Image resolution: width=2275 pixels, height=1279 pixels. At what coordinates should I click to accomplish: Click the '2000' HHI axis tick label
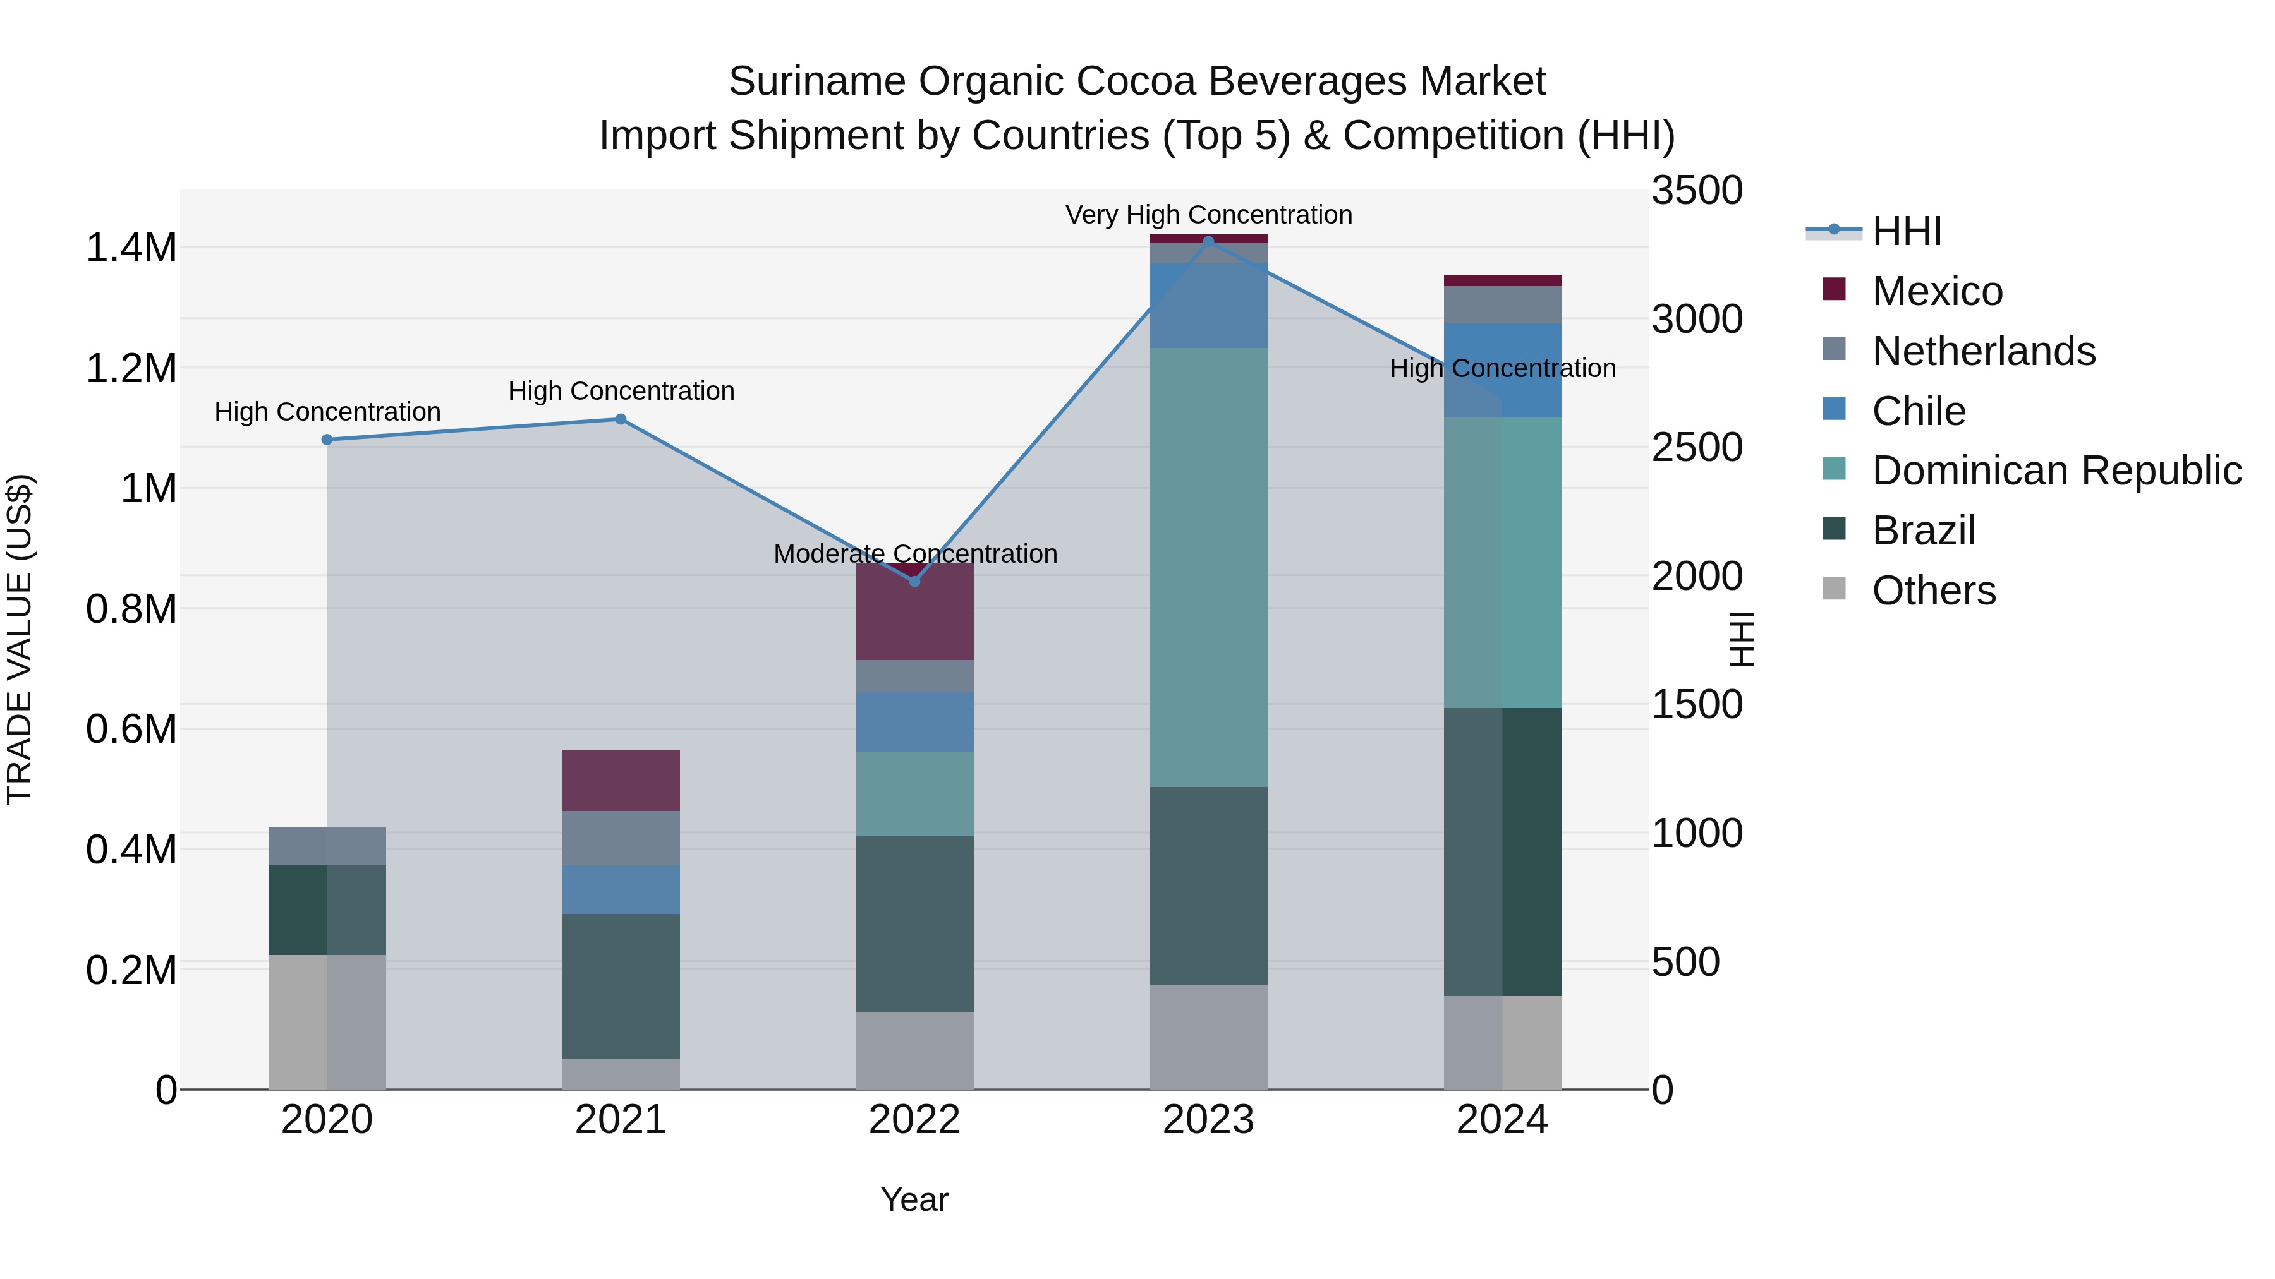(x=1697, y=577)
